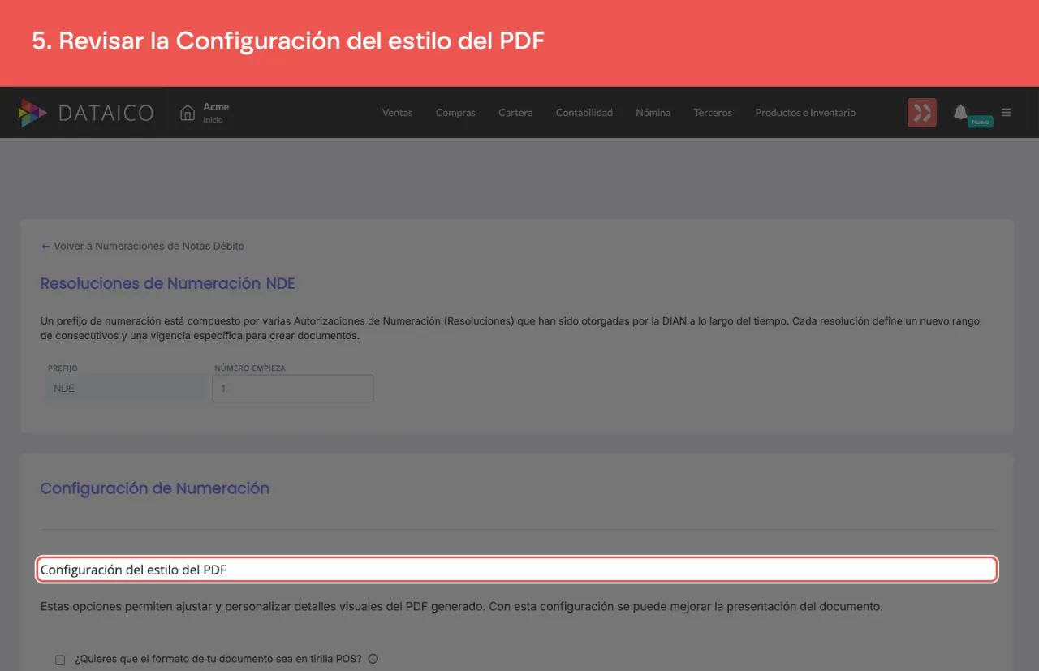
Task: Click the Acme company name
Action: (216, 106)
